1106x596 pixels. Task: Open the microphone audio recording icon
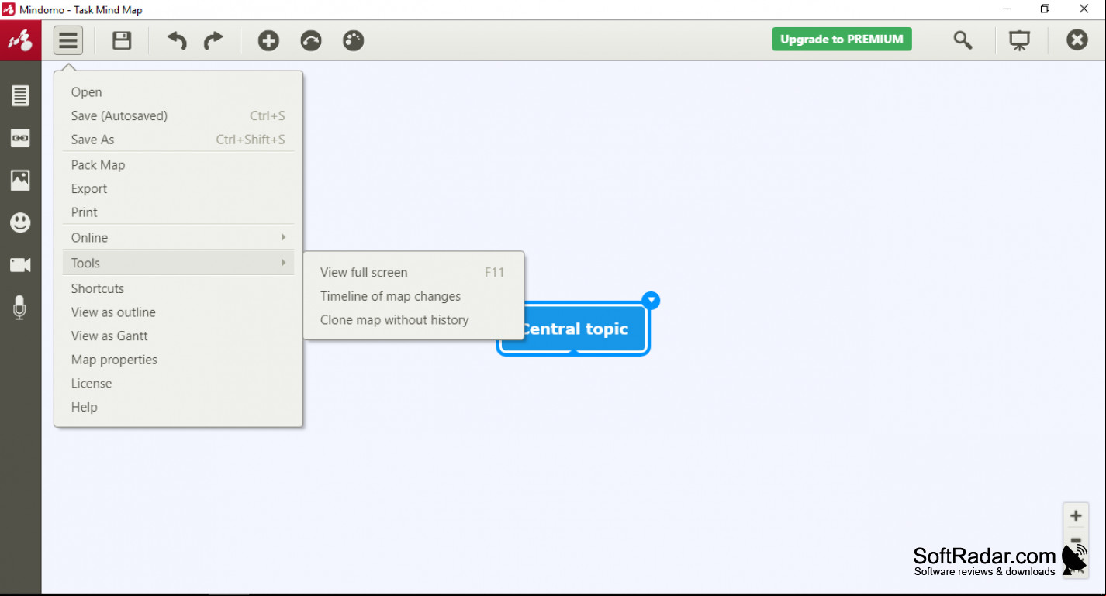(20, 308)
